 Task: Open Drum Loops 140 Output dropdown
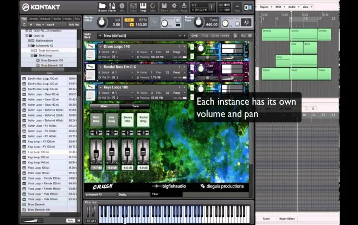pyautogui.click(x=132, y=52)
